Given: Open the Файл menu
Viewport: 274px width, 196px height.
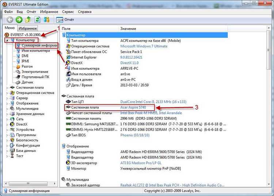Looking at the screenshot, I should coord(8,12).
